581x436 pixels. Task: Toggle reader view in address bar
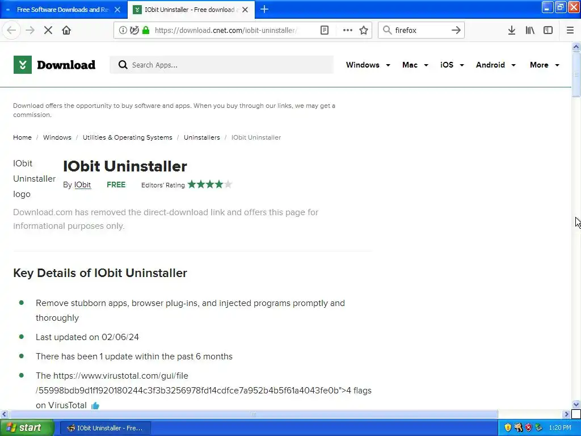(325, 30)
